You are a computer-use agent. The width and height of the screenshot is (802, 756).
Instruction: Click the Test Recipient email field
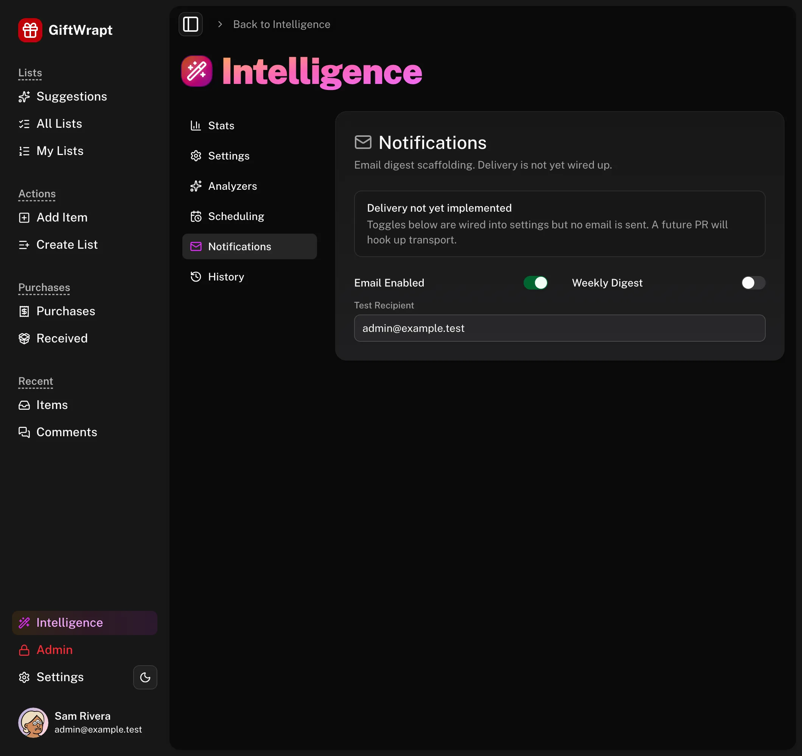560,328
